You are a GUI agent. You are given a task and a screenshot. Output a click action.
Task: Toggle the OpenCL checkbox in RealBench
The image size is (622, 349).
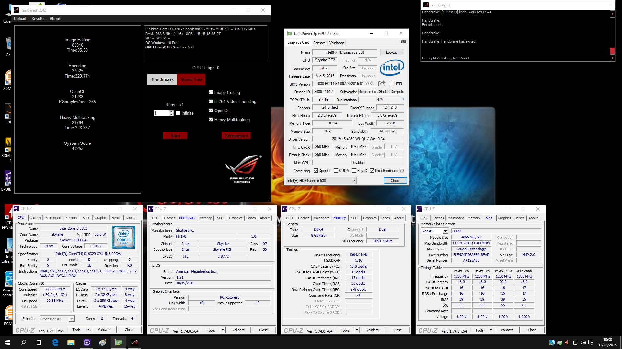click(211, 111)
